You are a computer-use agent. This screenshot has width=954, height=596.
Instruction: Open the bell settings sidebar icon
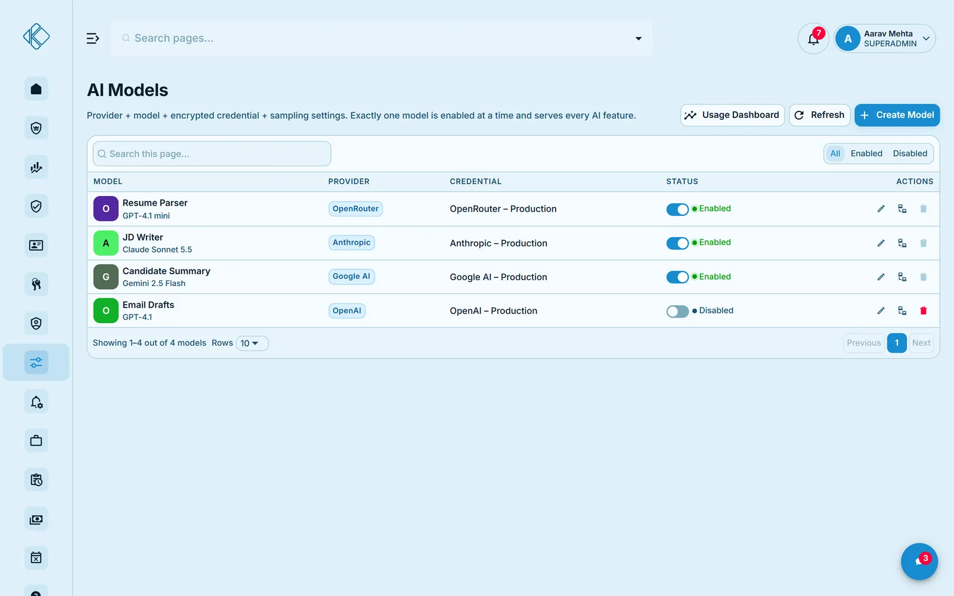36,402
